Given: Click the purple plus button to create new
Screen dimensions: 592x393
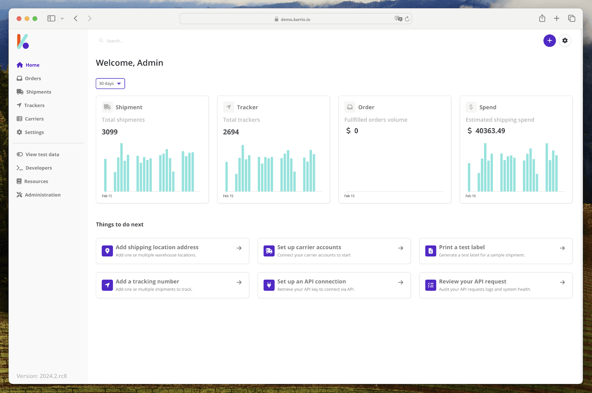Looking at the screenshot, I should 549,41.
